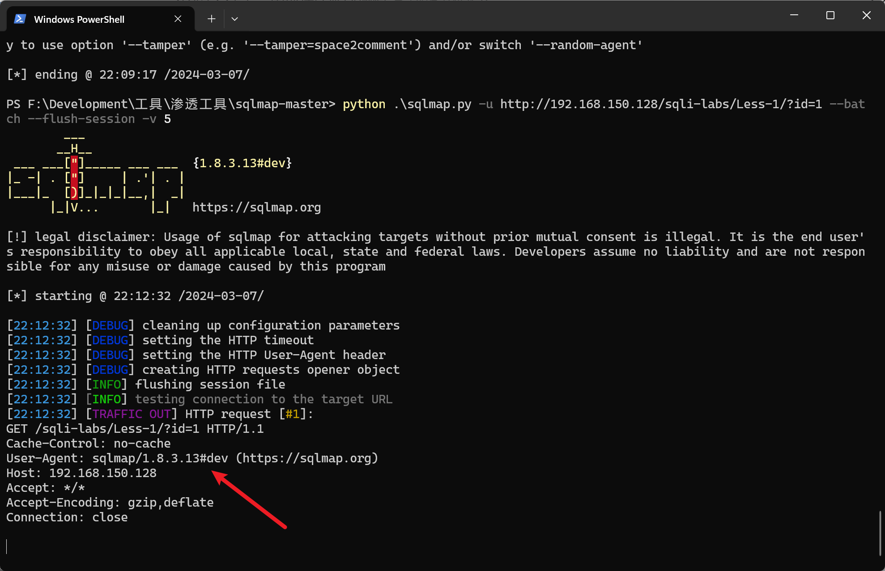Click the '--tamper=space2comment' example text
Image resolution: width=885 pixels, height=571 pixels.
[328, 45]
